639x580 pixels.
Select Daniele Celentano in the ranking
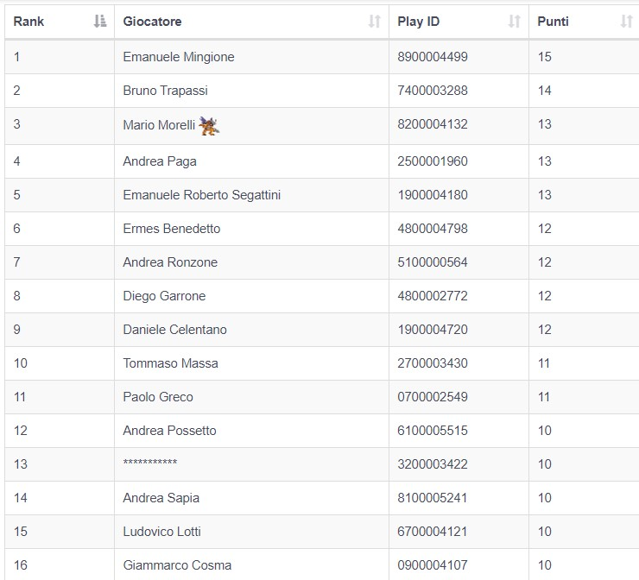click(x=174, y=330)
